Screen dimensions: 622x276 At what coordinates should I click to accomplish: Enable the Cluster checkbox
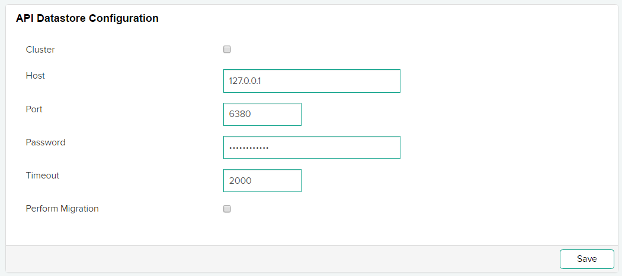tap(227, 50)
